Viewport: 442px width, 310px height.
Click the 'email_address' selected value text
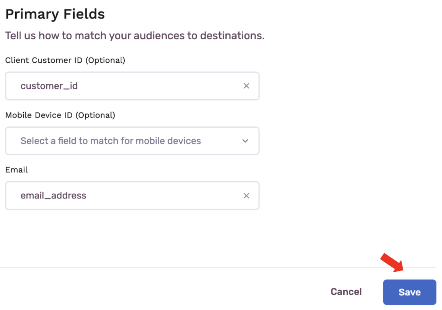[x=53, y=195]
